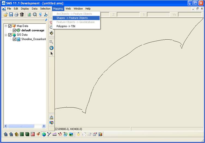Viewport: 205px width, 143px height.
Task: Open display options with the monitor icon
Action: (x=40, y=15)
